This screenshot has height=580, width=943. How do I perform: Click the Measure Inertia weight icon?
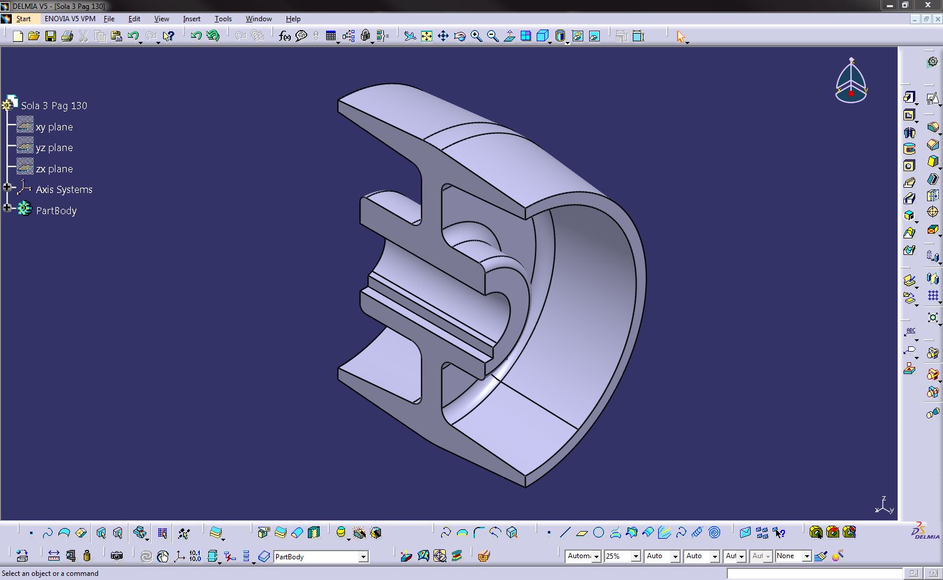87,556
